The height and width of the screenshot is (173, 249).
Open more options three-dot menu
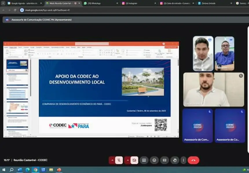[x=183, y=160]
